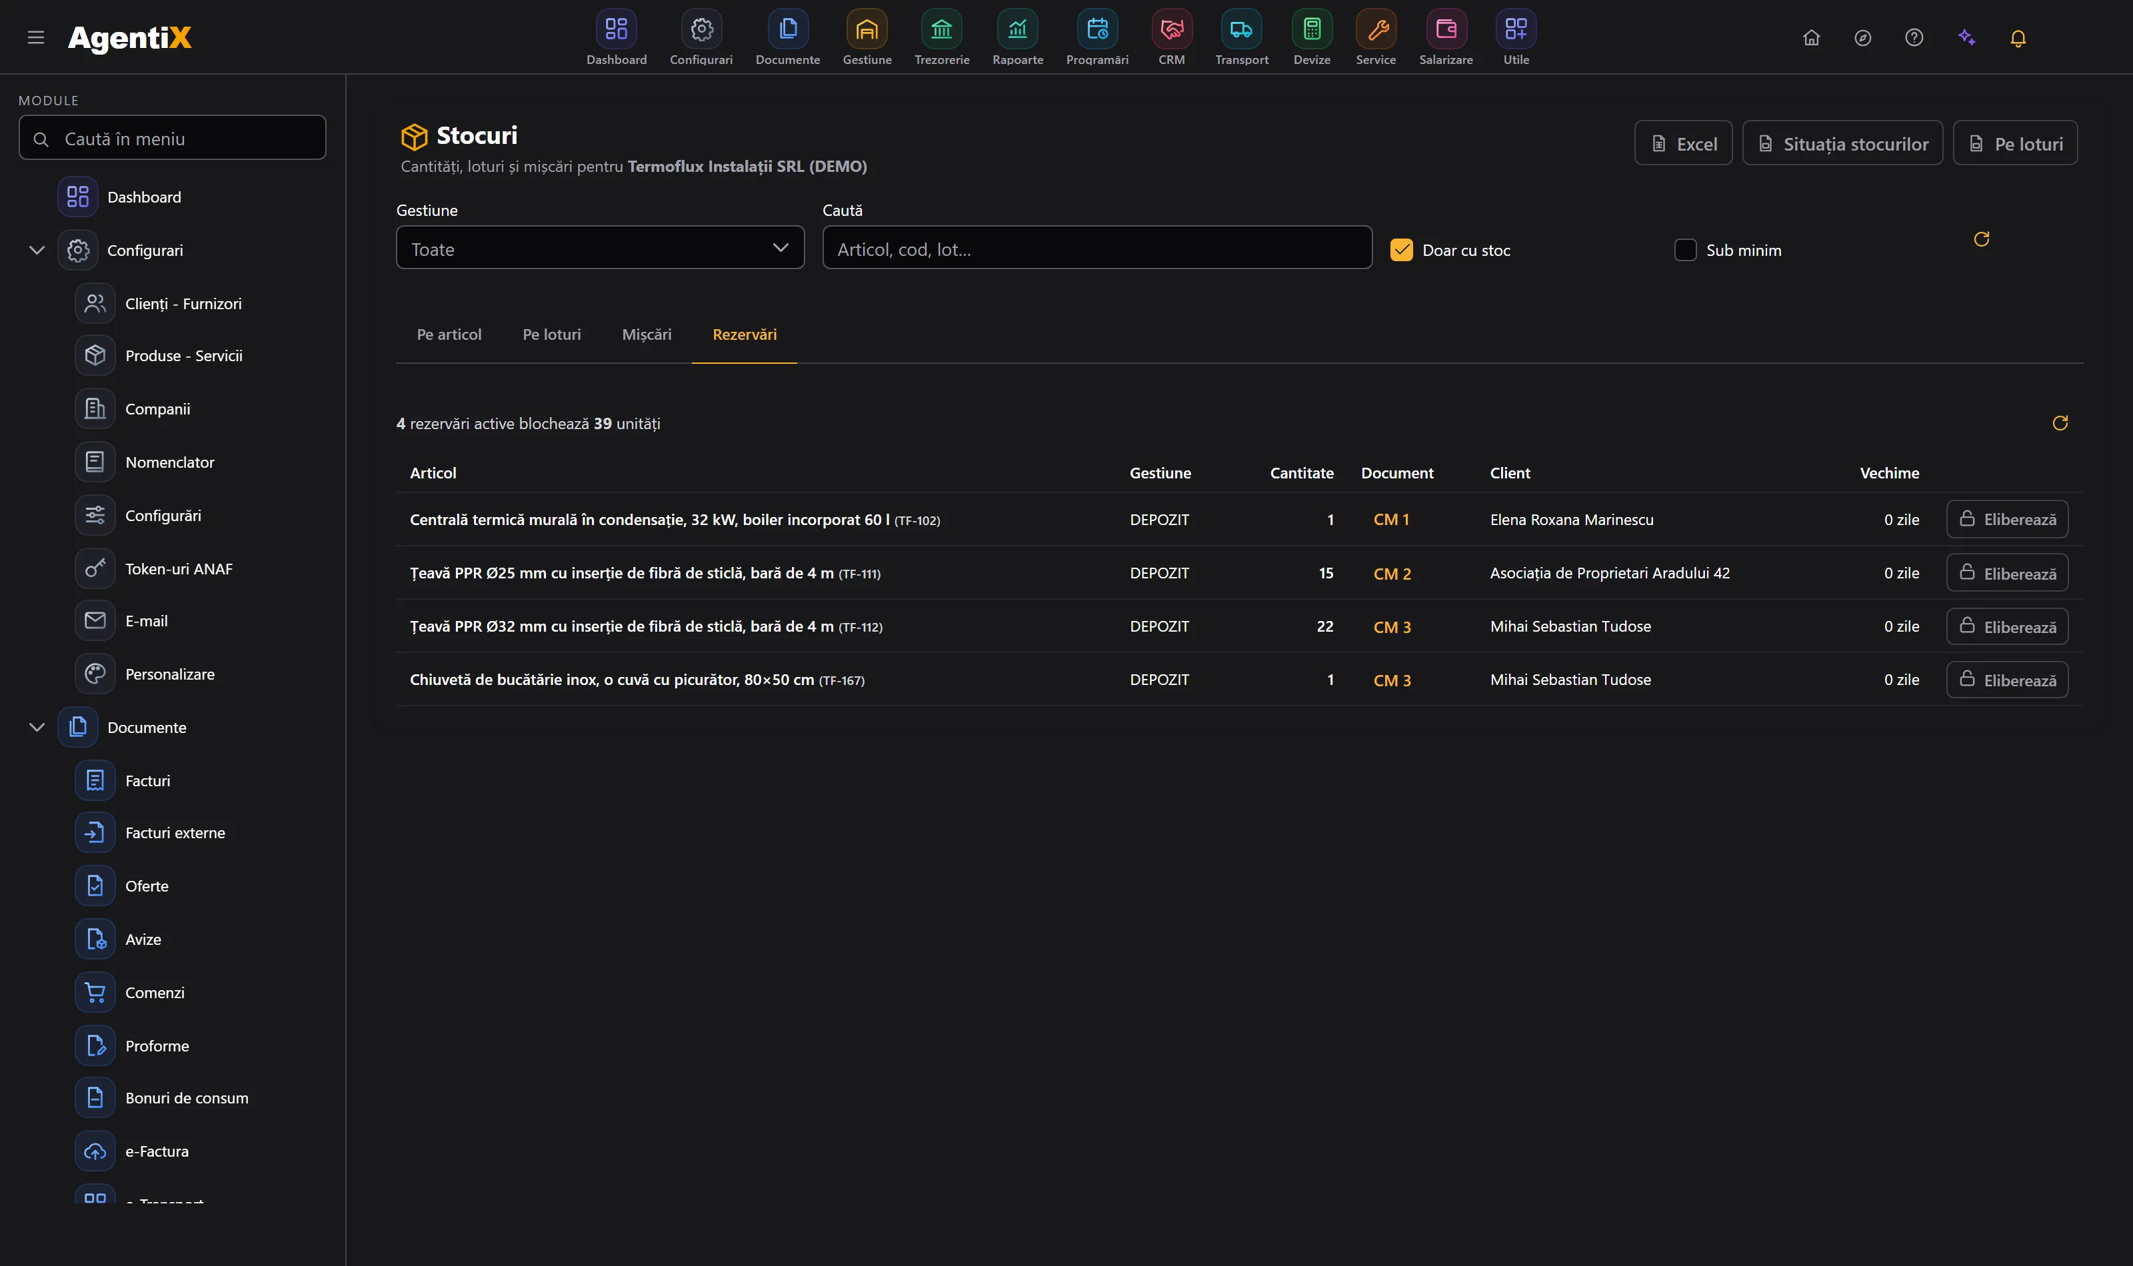The width and height of the screenshot is (2133, 1266).
Task: Open the Devize calculator icon
Action: (1311, 30)
